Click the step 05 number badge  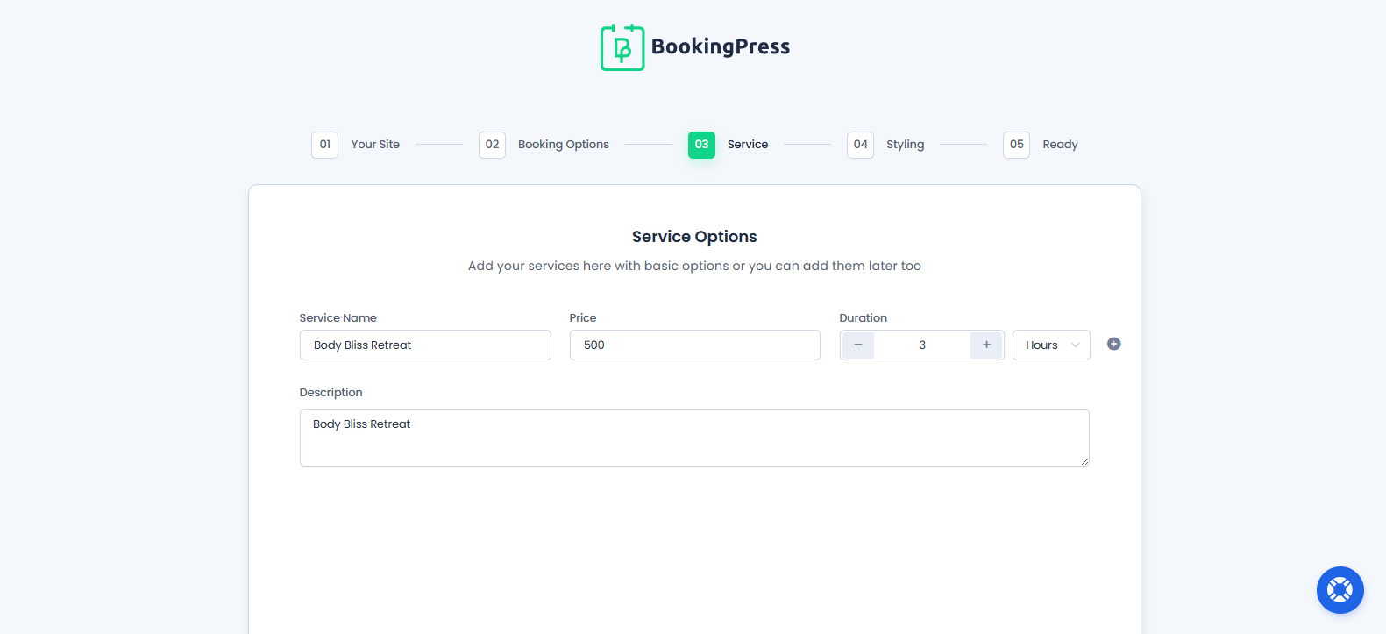[1016, 145]
